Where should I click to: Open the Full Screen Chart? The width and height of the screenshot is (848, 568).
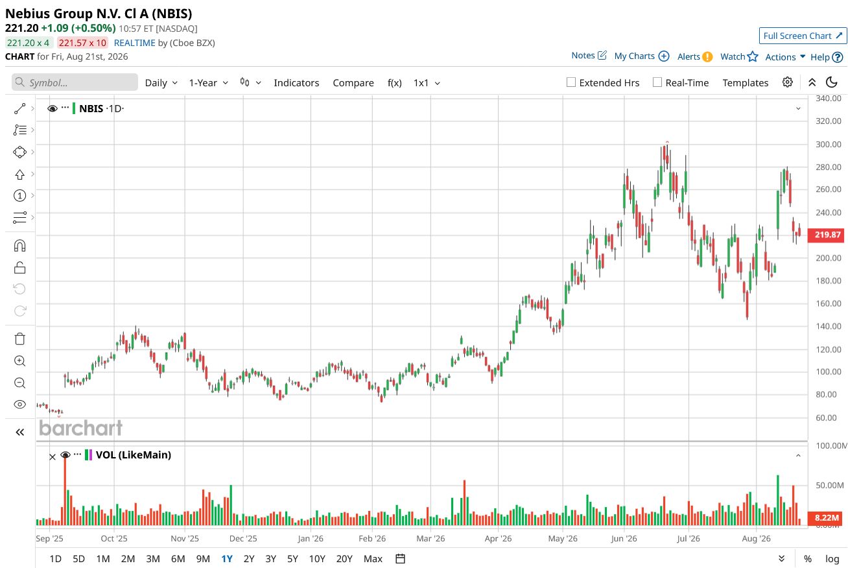coord(803,36)
